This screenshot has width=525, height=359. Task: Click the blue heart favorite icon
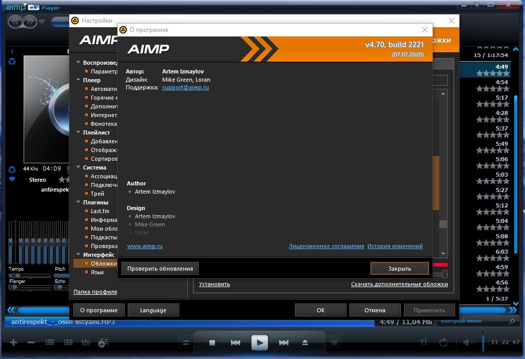(12, 180)
